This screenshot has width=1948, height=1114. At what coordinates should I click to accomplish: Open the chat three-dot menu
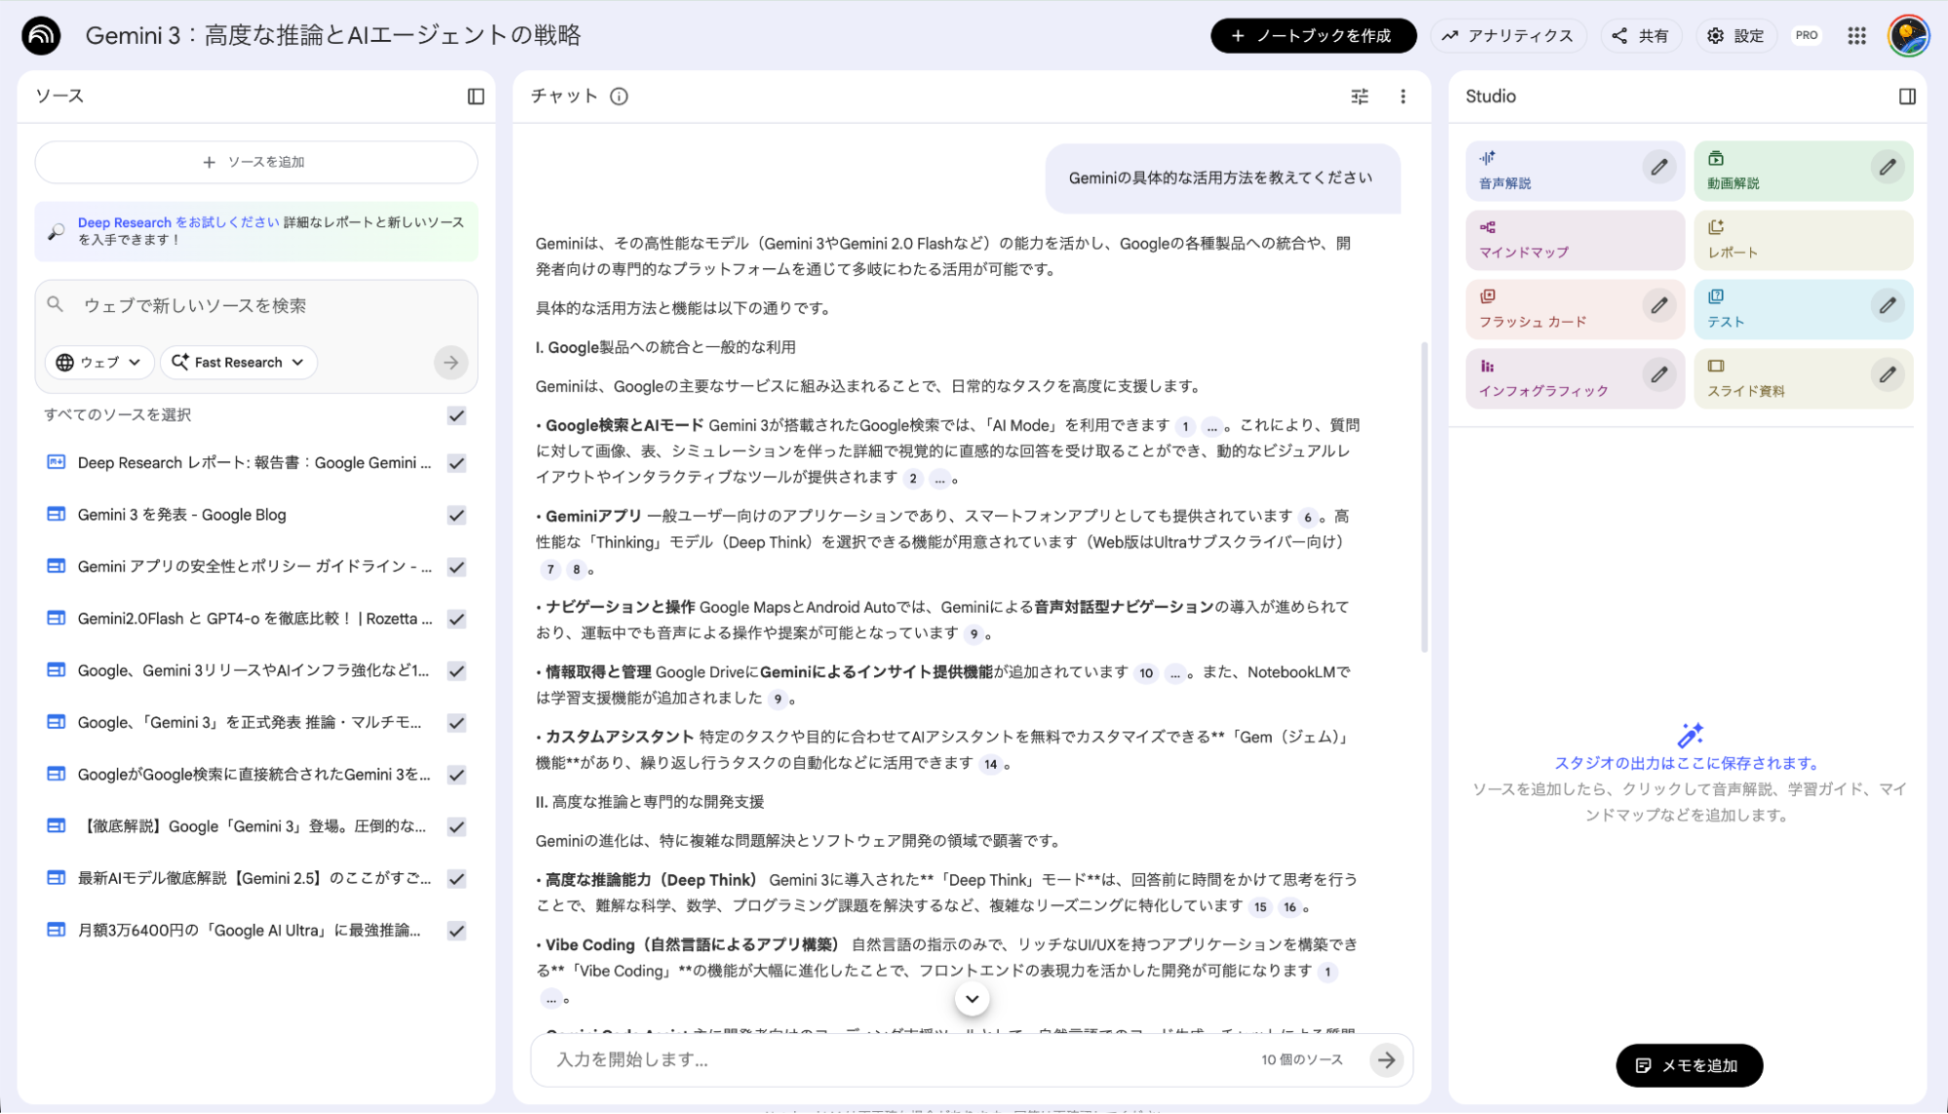click(1403, 96)
